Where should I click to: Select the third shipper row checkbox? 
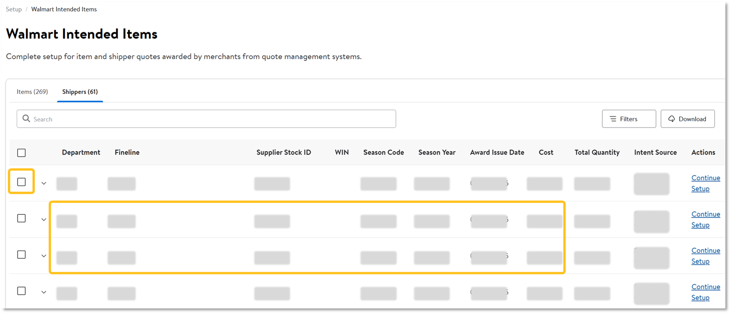click(22, 255)
